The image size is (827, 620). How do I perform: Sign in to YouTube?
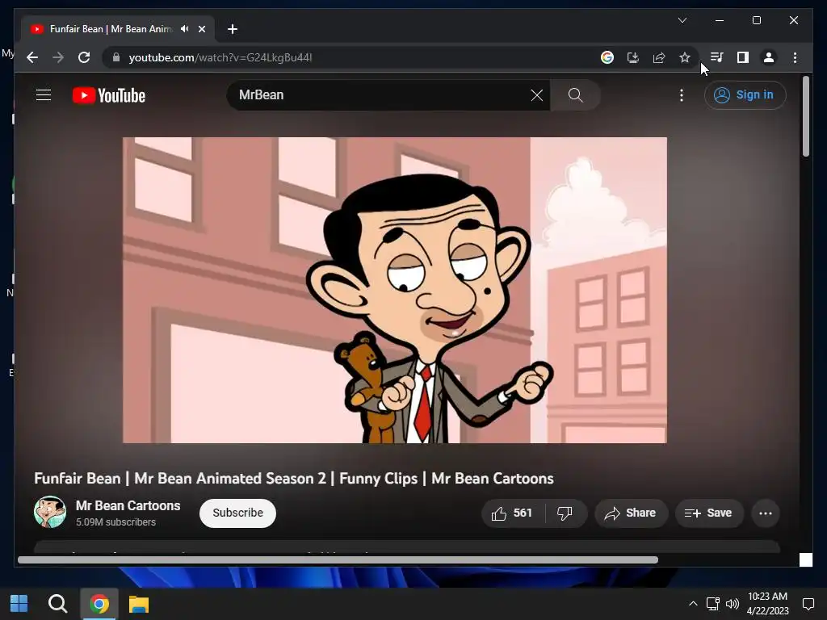pos(745,95)
